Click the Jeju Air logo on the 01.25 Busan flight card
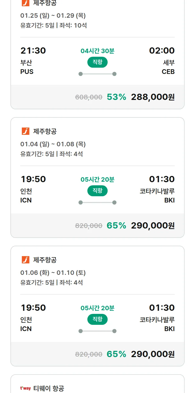Viewport: 195px width, 393px height. [x=25, y=3]
